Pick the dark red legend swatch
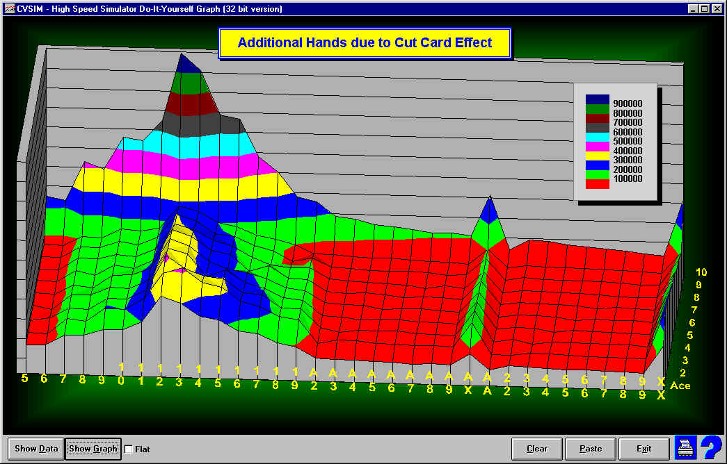727x464 pixels. [598, 118]
